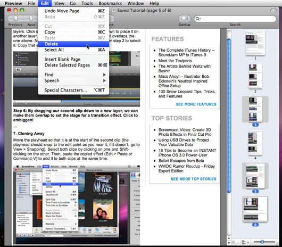This screenshot has height=247, width=282.
Task: Click '16 Tips to Become an INSTANT' story
Action: pyautogui.click(x=187, y=153)
